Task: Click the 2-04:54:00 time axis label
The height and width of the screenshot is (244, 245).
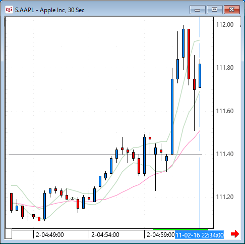Action: [x=105, y=235]
